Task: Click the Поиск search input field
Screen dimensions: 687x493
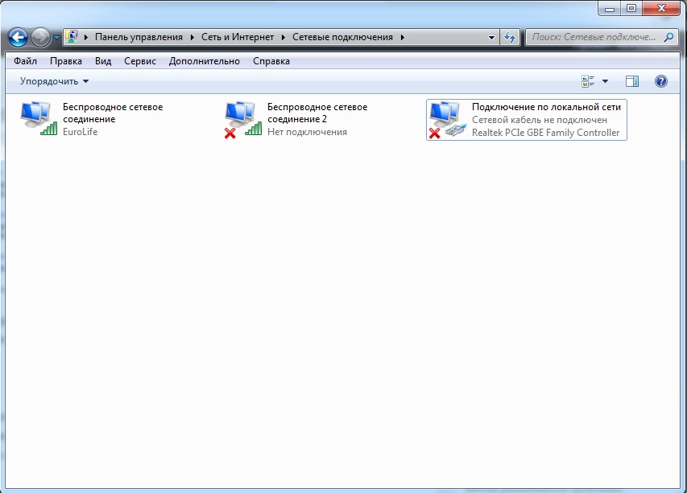Action: tap(594, 37)
